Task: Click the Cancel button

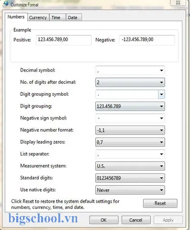Action: tap(136, 220)
